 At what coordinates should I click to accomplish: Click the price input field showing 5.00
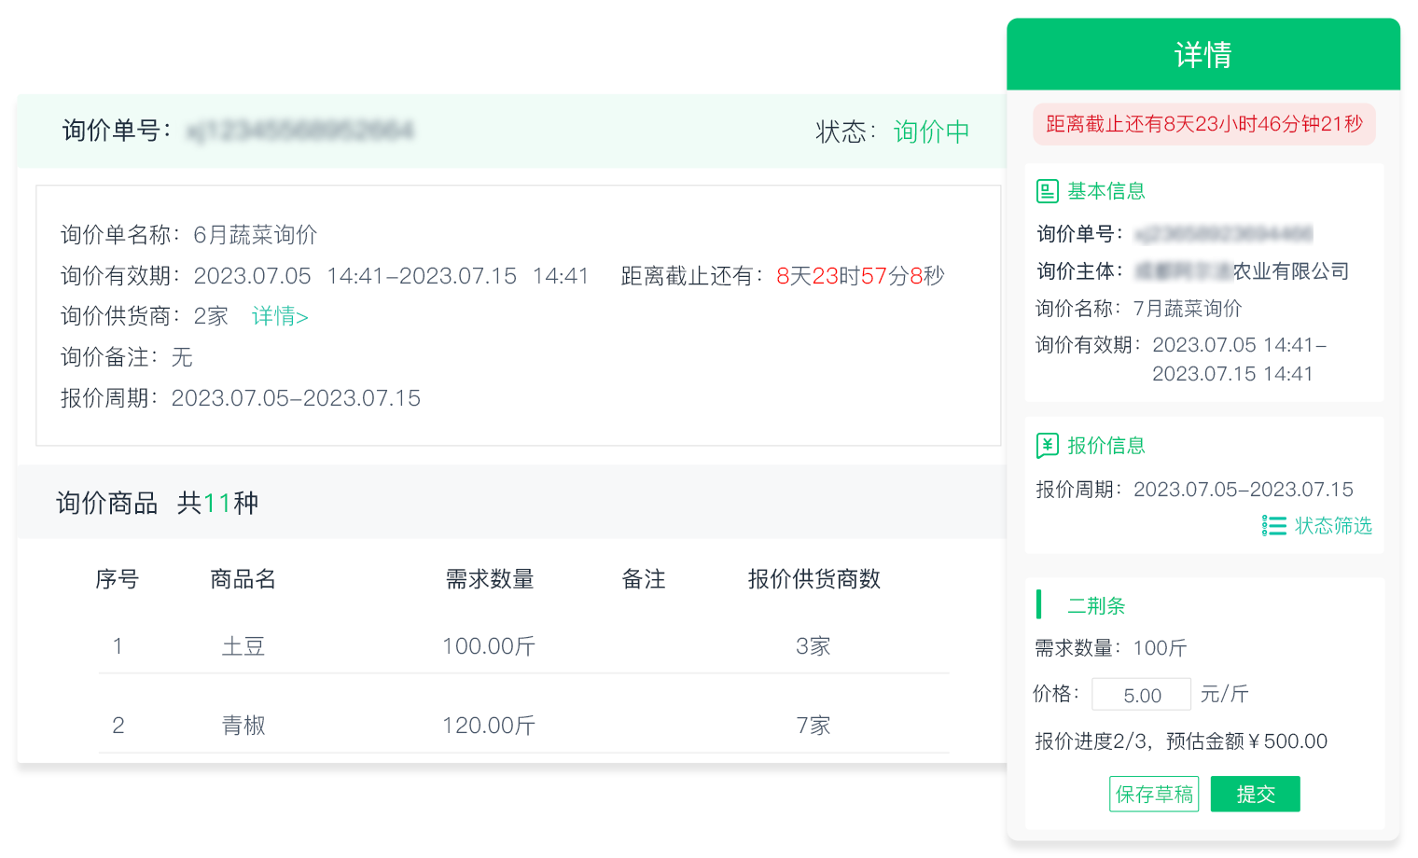tap(1141, 695)
